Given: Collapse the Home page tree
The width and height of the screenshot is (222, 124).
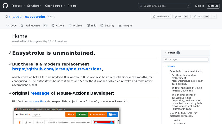Looking at the screenshot, I should click(x=165, y=66).
